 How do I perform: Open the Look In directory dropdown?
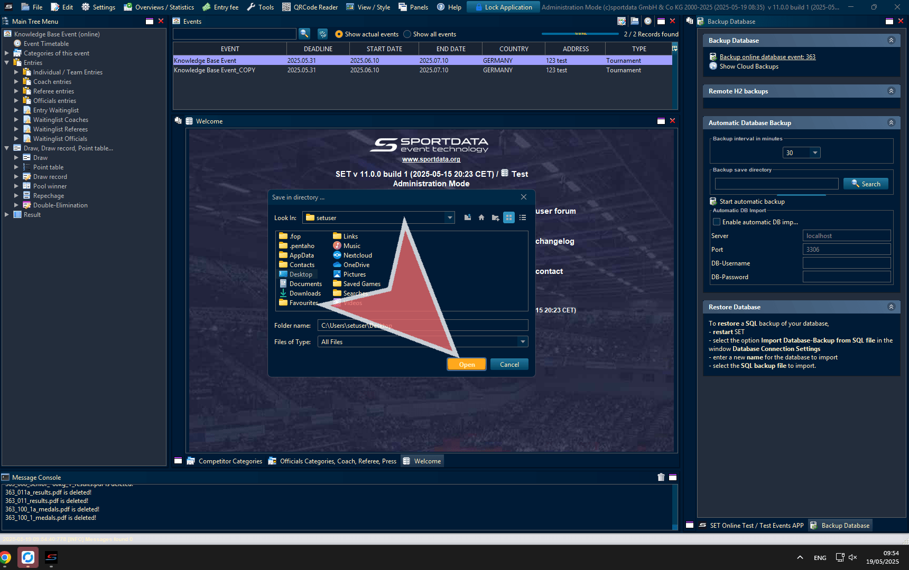[450, 217]
